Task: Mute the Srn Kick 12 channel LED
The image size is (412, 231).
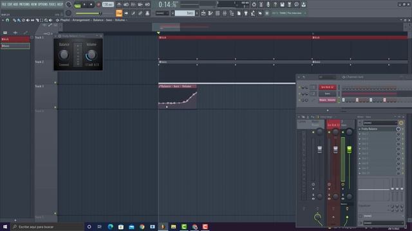Action: point(299,87)
